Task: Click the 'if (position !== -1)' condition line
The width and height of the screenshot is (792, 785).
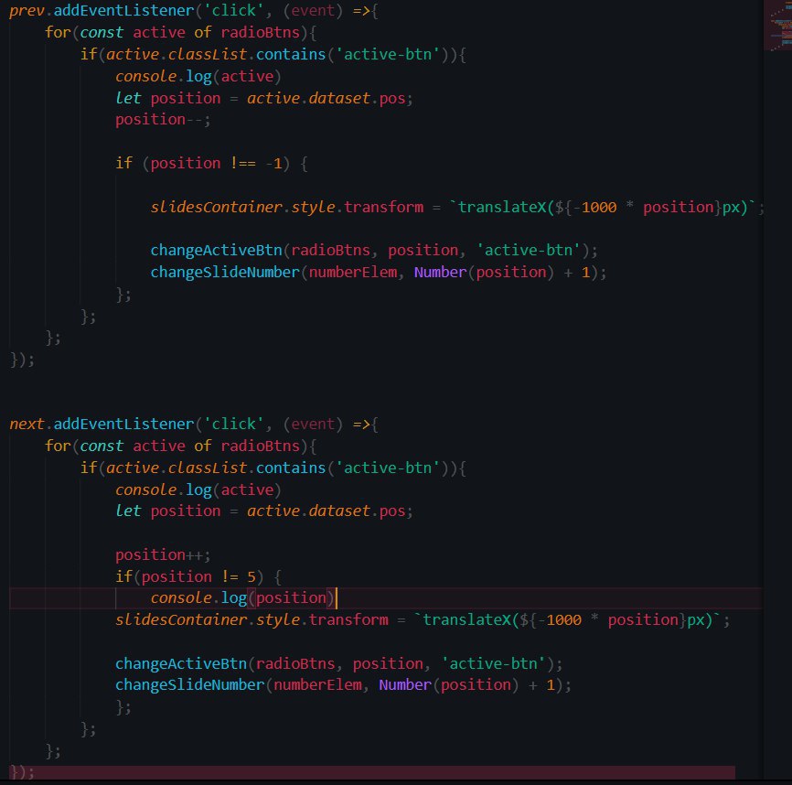Action: (x=211, y=163)
